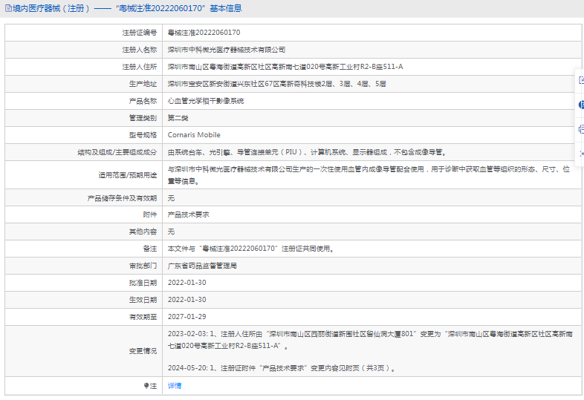
Task: Click the 生产地址 label cell
Action: click(x=84, y=84)
